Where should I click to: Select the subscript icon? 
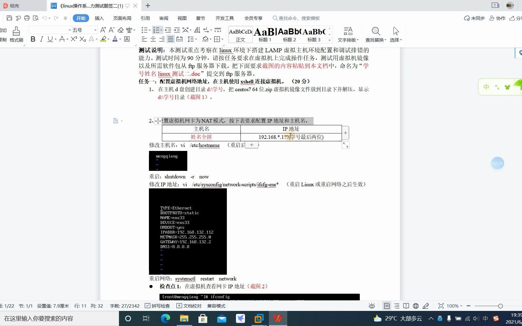(x=83, y=39)
